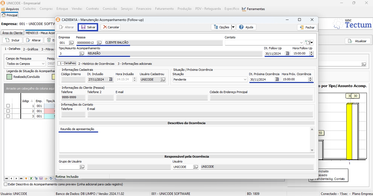Click the Usuário lookup icon beside UNICODE
Screen dimensions: 373x196
[195, 167]
